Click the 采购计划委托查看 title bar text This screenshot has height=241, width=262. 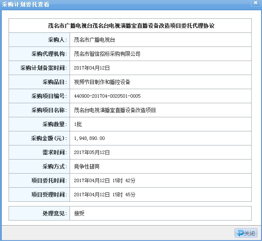26,4
